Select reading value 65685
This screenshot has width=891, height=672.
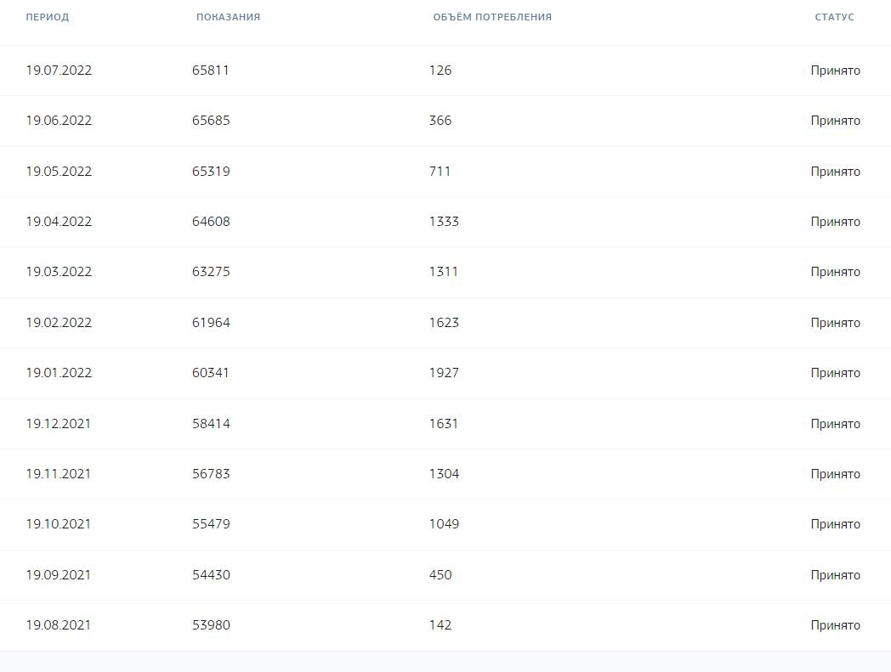(211, 121)
